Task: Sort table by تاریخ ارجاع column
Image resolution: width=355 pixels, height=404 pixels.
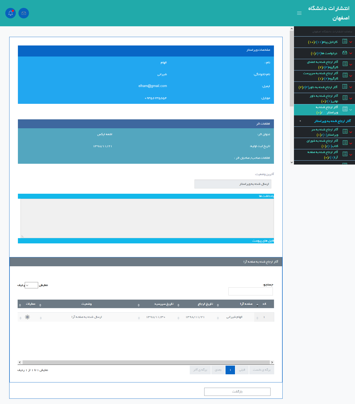Action: pyautogui.click(x=206, y=304)
